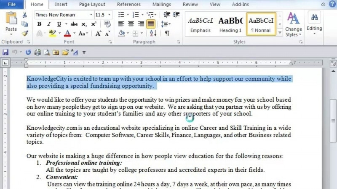Open Font dialog box launcher

pyautogui.click(x=110, y=42)
